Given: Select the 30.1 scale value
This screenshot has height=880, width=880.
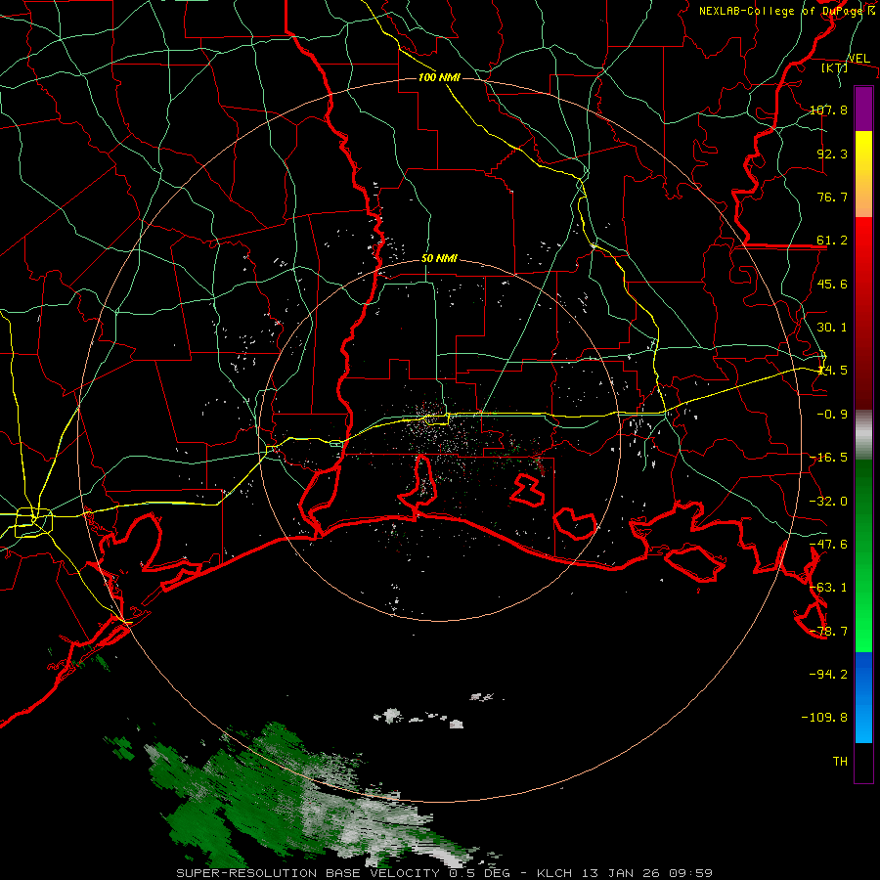Looking at the screenshot, I should (x=832, y=328).
